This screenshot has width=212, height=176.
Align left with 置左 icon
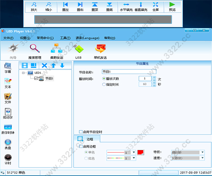[65, 7]
